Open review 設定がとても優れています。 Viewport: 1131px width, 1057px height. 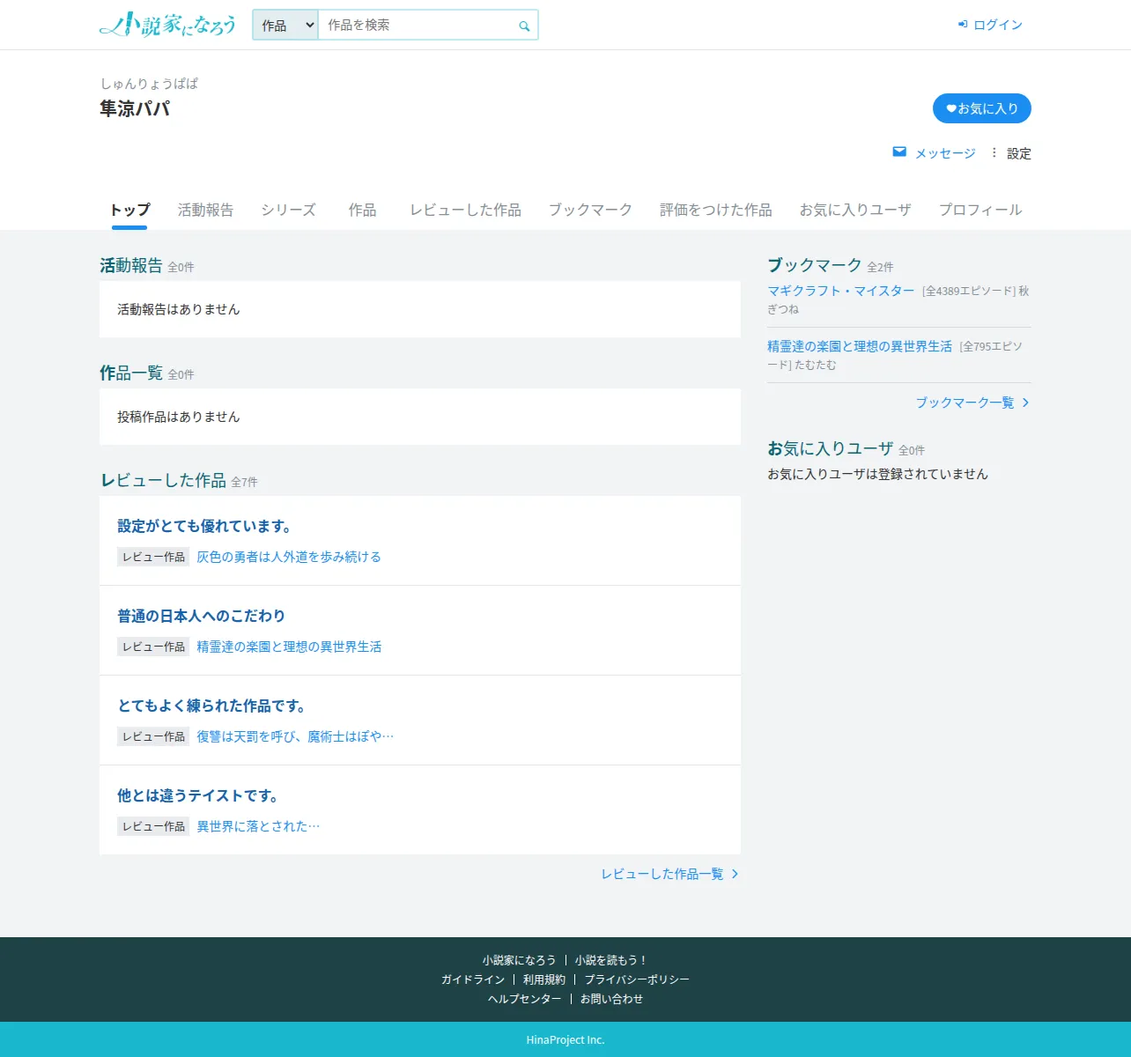(205, 526)
